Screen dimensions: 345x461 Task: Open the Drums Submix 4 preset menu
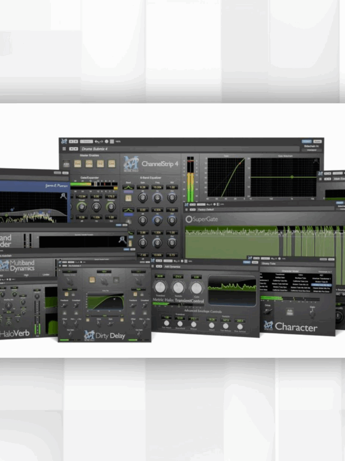click(x=189, y=149)
